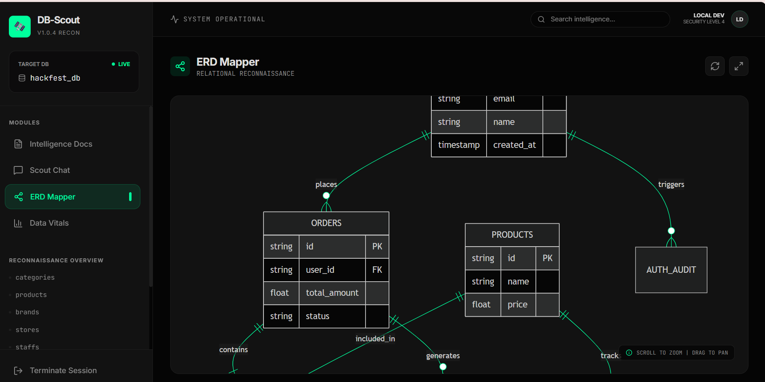Select the ERD Mapper share icon

click(180, 66)
